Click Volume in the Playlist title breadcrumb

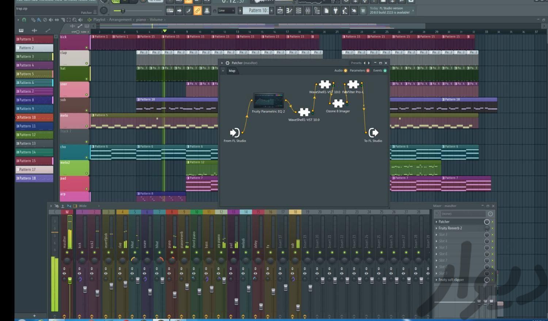pyautogui.click(x=156, y=20)
